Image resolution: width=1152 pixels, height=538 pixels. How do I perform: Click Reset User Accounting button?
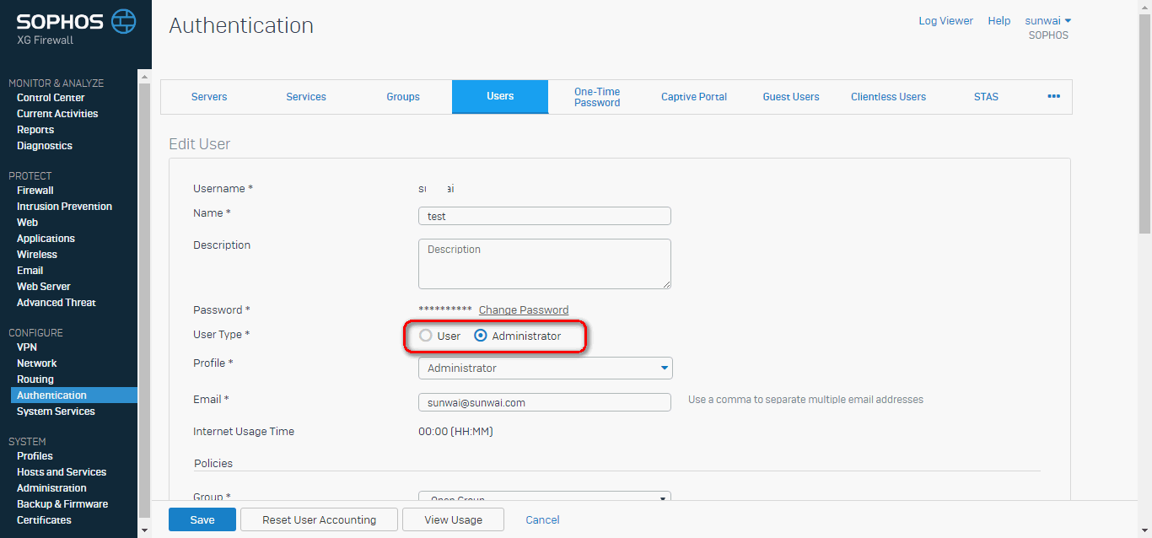(319, 519)
